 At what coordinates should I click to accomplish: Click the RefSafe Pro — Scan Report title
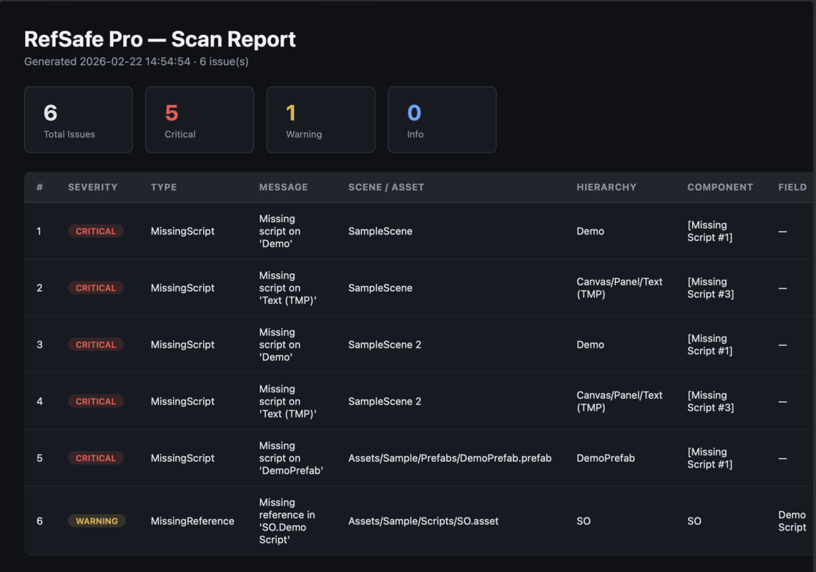[159, 39]
